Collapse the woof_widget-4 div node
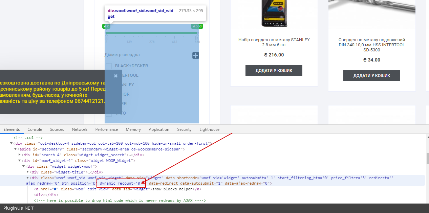The height and width of the screenshot is (213, 429). tap(20, 161)
